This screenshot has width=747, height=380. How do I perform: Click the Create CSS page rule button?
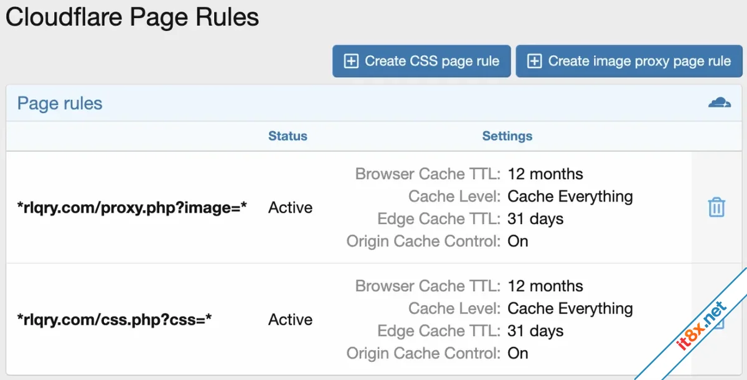pyautogui.click(x=421, y=61)
